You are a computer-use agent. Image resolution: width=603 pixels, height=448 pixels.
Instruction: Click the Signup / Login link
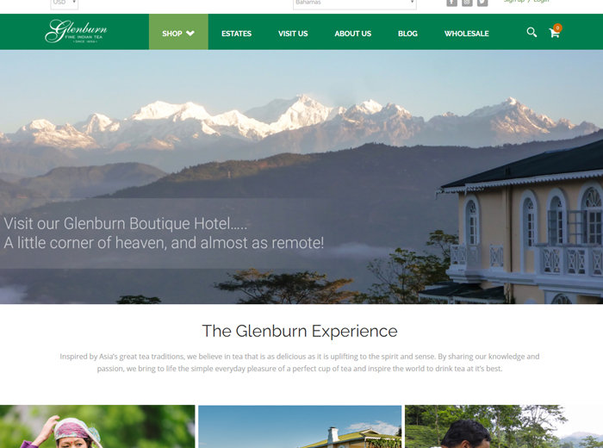point(526,2)
